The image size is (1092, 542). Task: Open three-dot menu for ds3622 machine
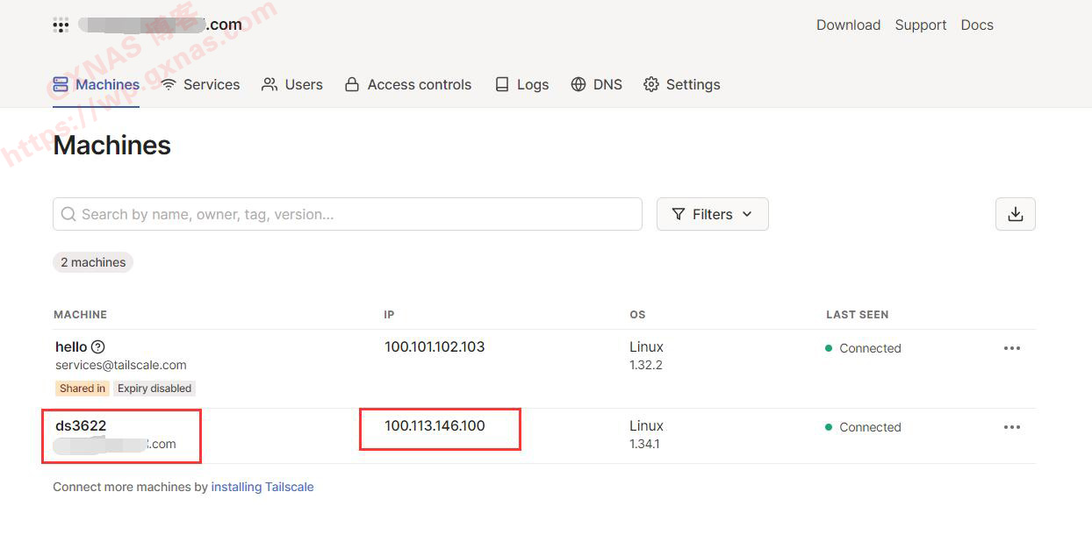[1011, 427]
